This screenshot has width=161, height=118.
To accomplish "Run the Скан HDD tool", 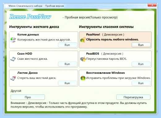I will pos(67,64).
